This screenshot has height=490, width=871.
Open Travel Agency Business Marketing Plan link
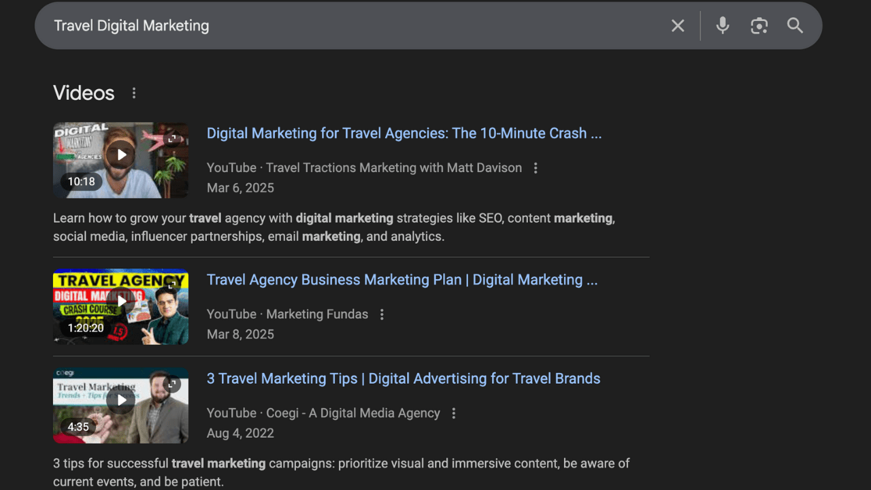(x=401, y=280)
